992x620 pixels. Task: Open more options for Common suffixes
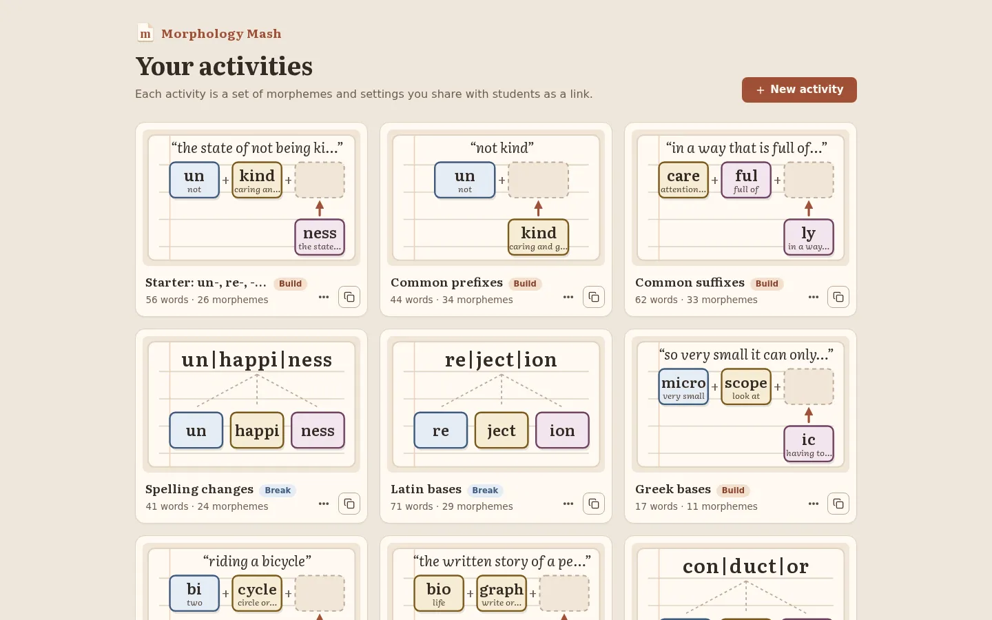814,297
